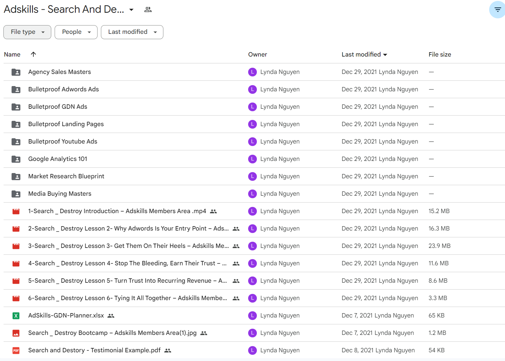505x361 pixels.
Task: Select 1-Search _ Destroy Introduction mp4 file name
Action: (x=117, y=211)
